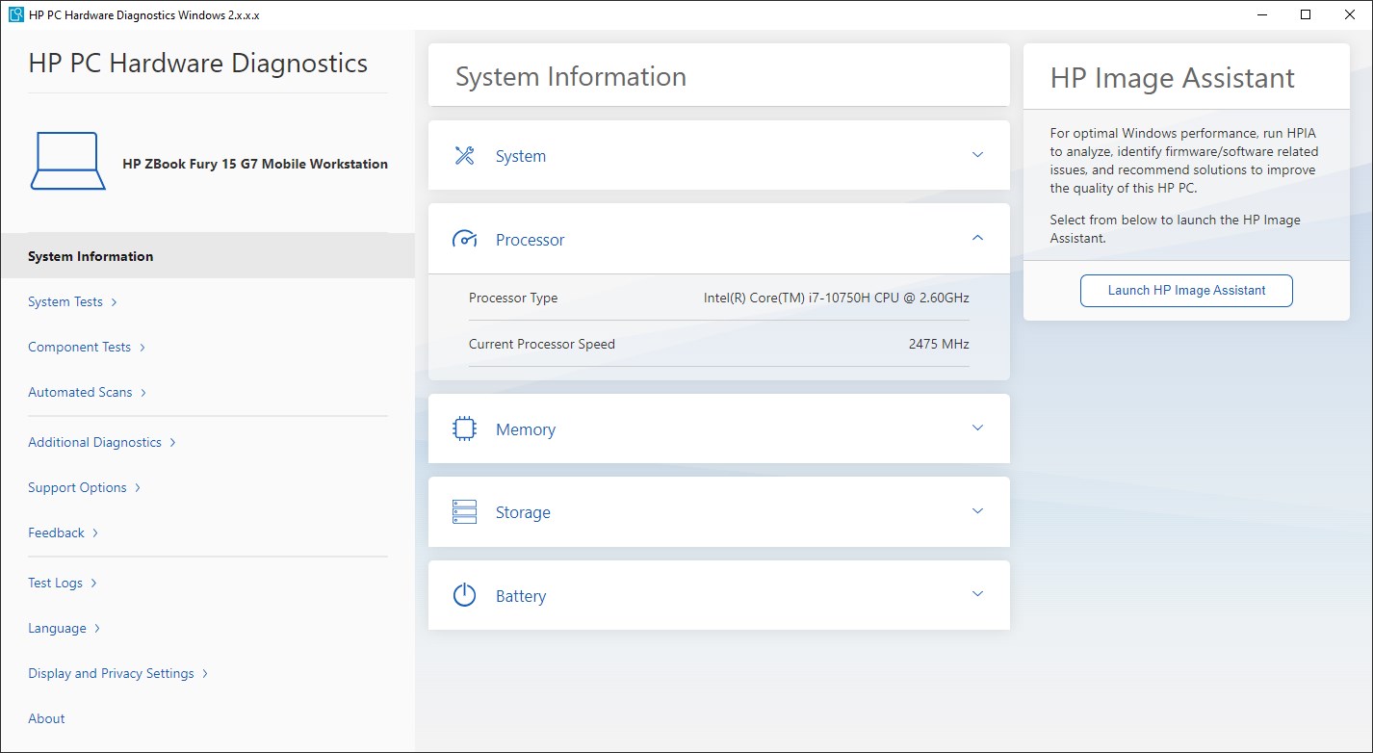Open the Language settings
Viewport: 1373px width, 753px height.
click(x=58, y=627)
